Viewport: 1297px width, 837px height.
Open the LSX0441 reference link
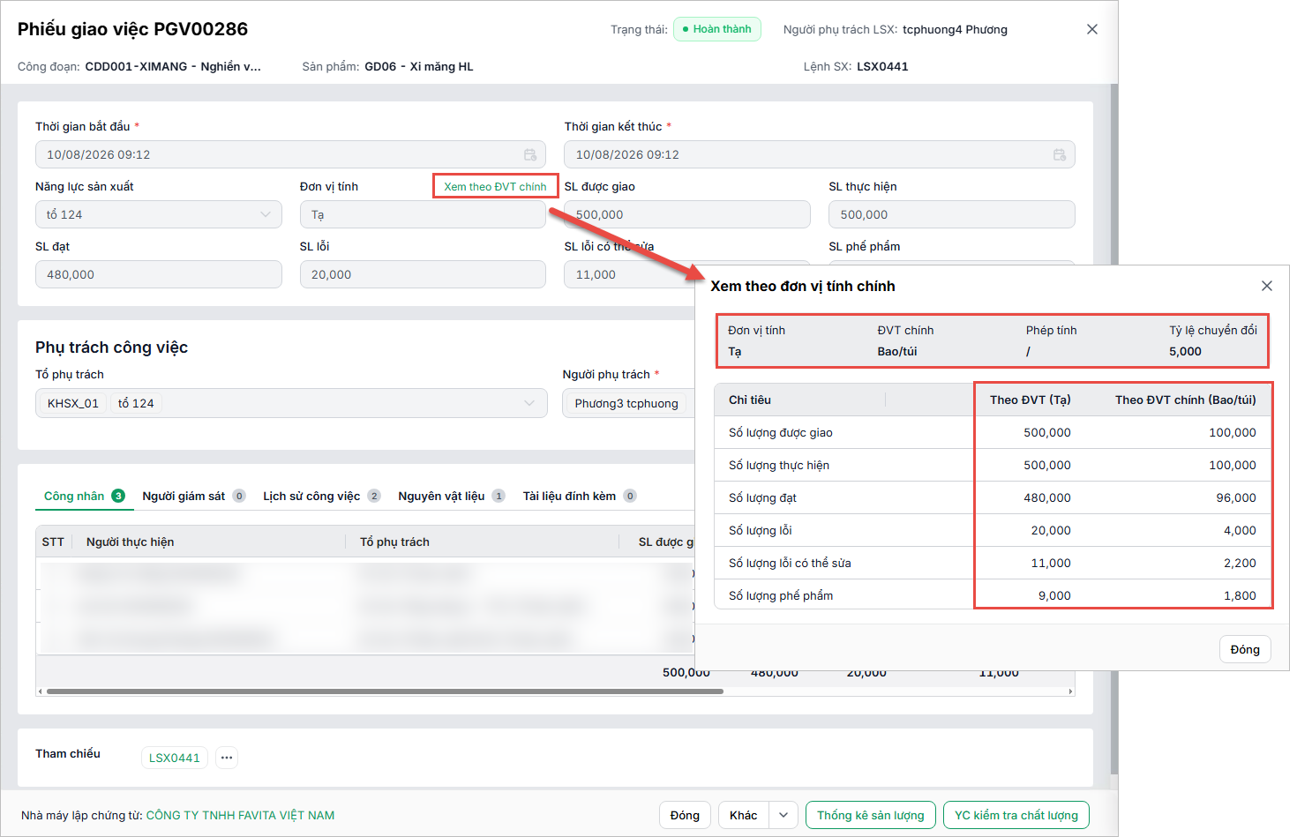point(175,758)
